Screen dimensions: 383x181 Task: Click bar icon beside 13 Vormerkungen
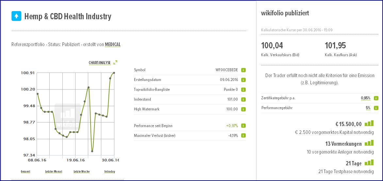coord(369,143)
